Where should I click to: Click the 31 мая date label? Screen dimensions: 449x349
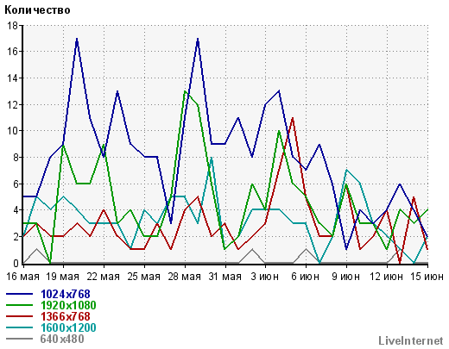(225, 277)
